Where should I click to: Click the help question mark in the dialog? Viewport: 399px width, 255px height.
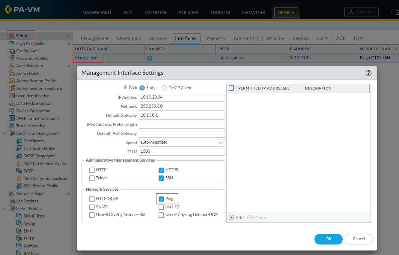click(368, 73)
